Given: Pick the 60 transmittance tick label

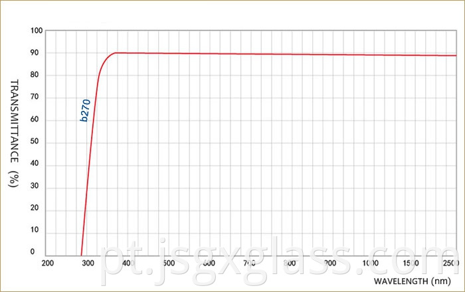Looking at the screenshot, I should (x=37, y=120).
